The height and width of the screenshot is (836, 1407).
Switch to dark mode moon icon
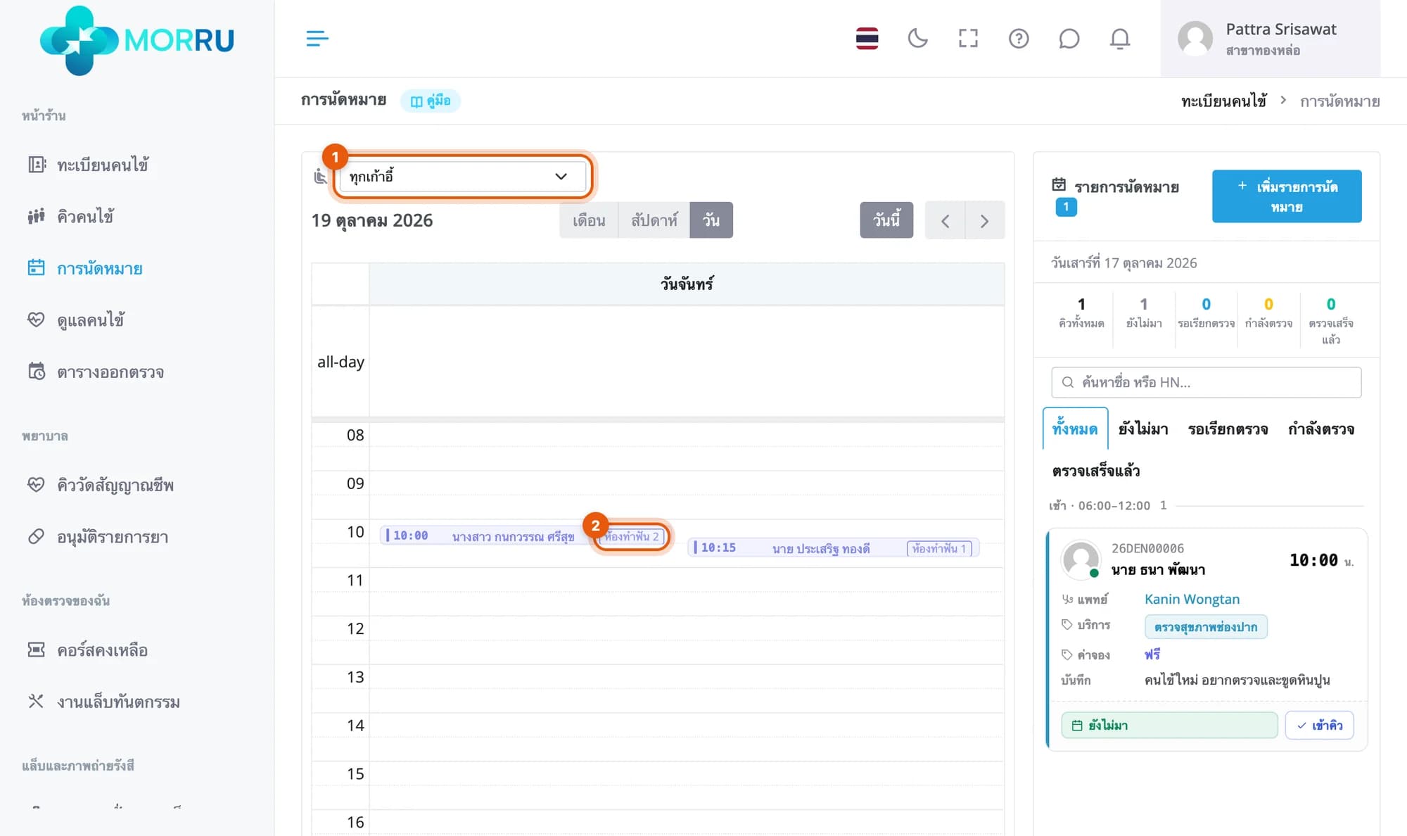(917, 38)
